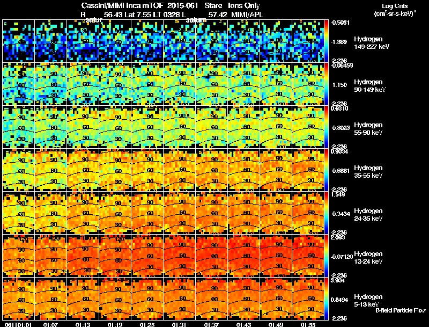The width and height of the screenshot is (429, 327).
Task: Click the '0.6310' colorbar value
Action: tap(340, 108)
